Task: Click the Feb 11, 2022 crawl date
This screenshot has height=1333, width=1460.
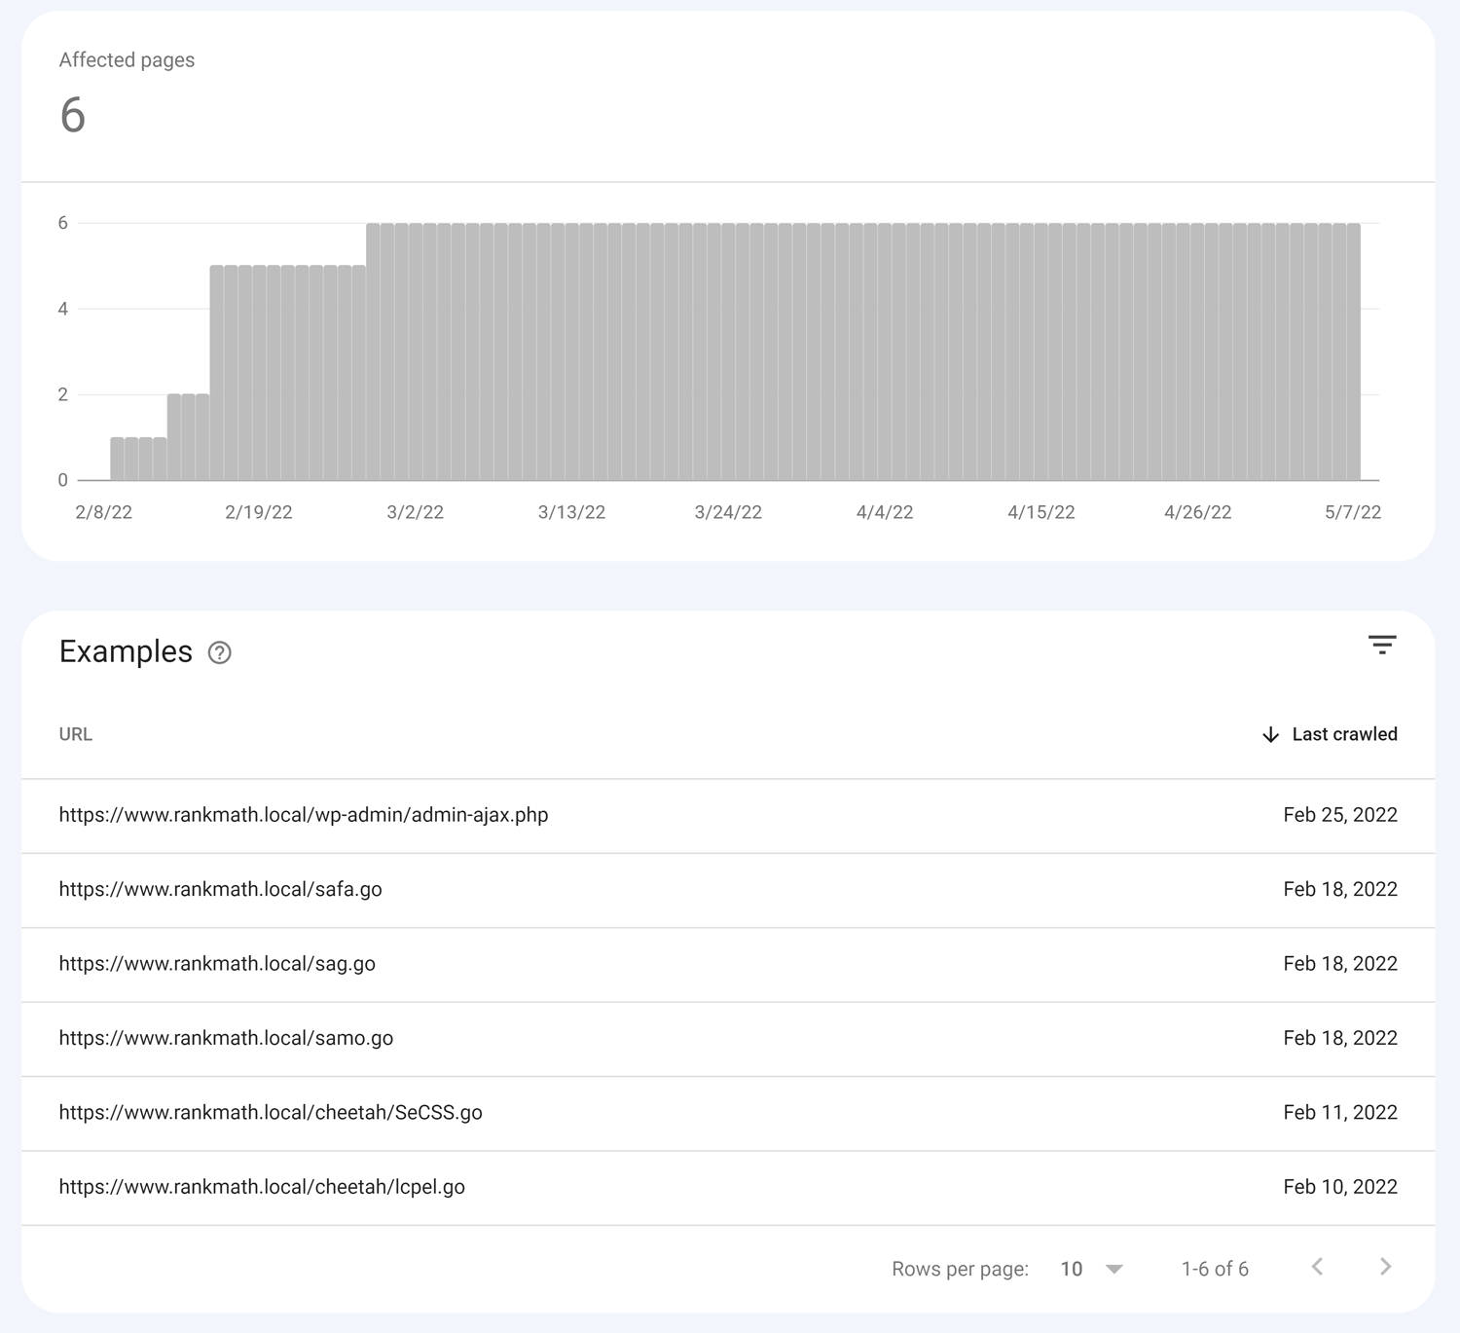Action: (1340, 1113)
